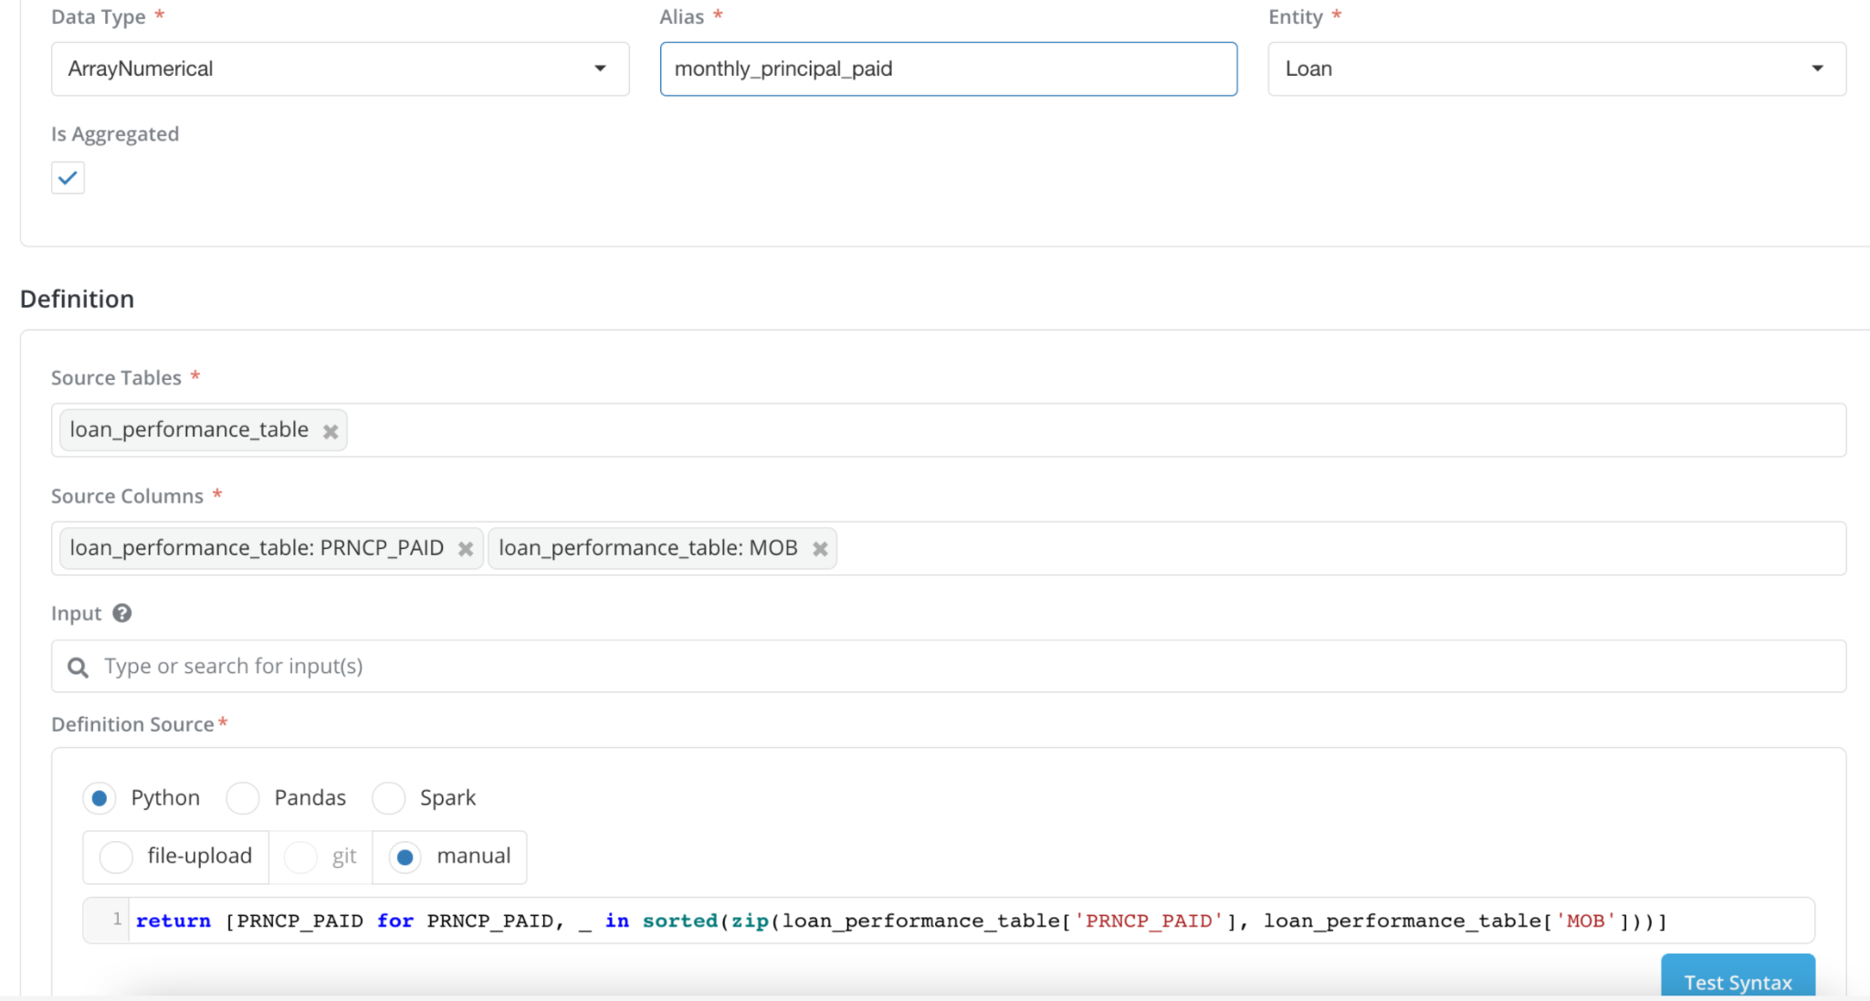The width and height of the screenshot is (1870, 1001).
Task: Remove the loan_performance_table source table tag
Action: pyautogui.click(x=331, y=431)
